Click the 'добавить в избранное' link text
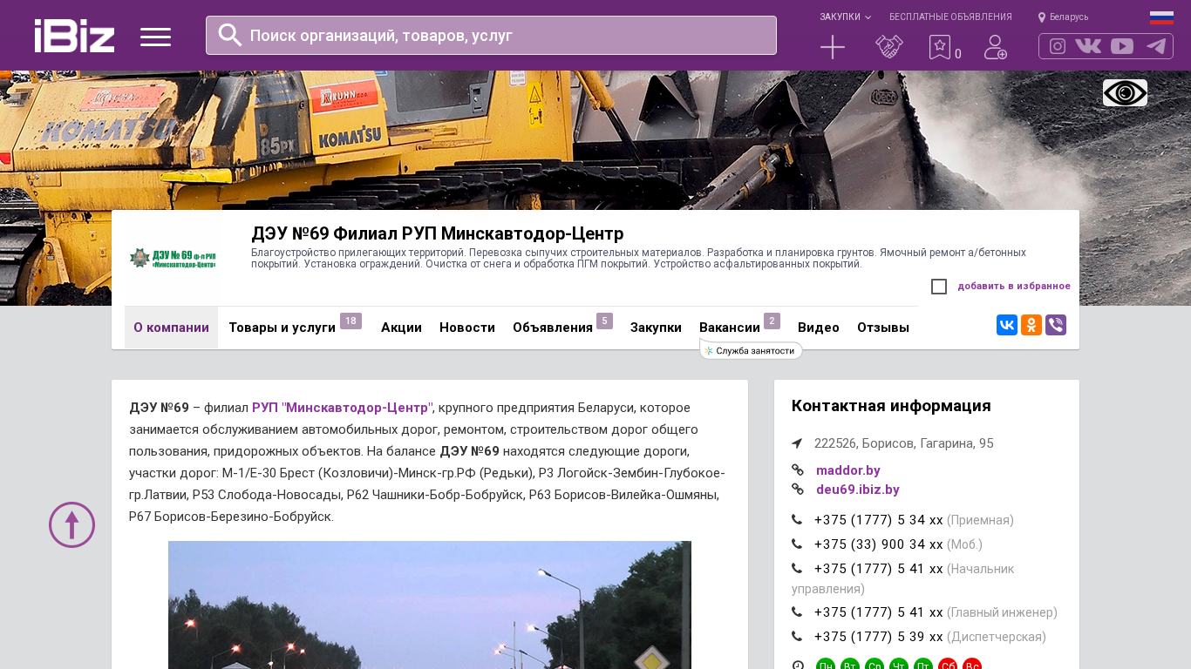 [1014, 287]
